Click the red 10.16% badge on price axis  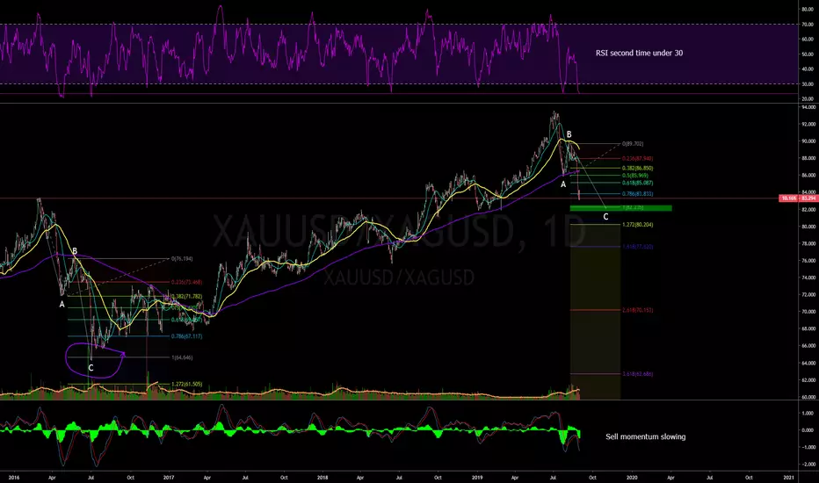click(x=789, y=198)
